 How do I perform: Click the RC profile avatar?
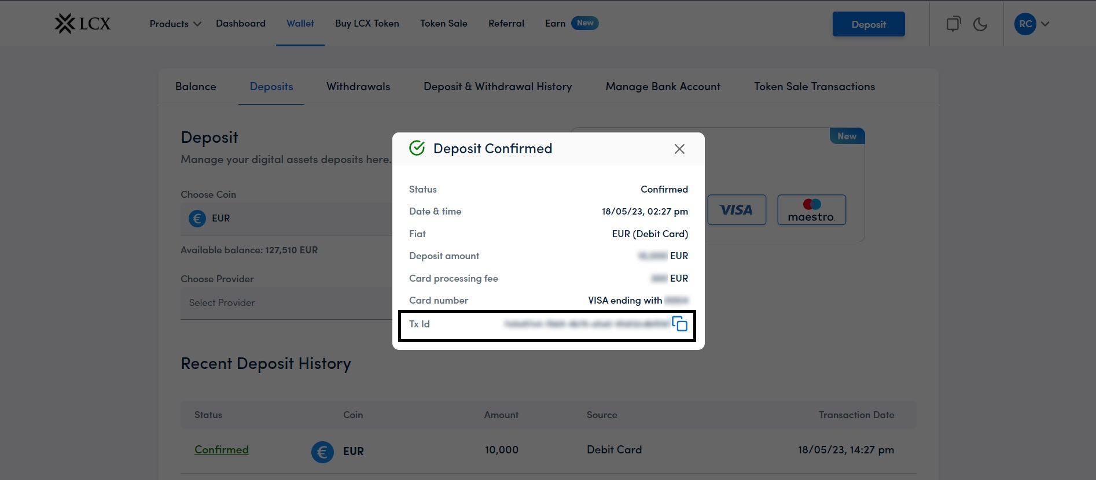coord(1025,24)
